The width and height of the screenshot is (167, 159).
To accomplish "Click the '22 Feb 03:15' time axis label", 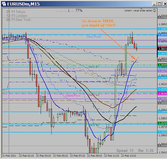I will pyautogui.click(x=44, y=156).
